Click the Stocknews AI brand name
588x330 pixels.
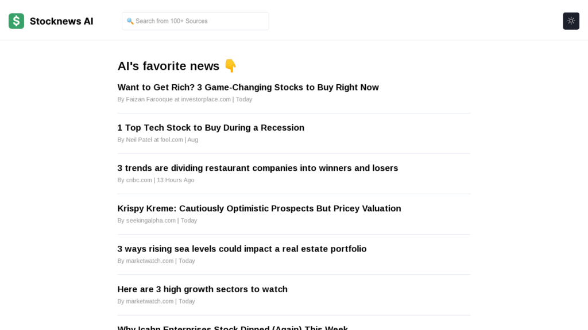pyautogui.click(x=61, y=21)
